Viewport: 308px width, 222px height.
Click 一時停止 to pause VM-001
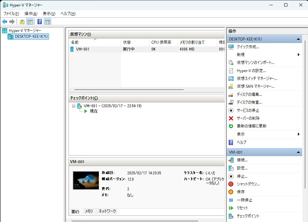click(244, 200)
